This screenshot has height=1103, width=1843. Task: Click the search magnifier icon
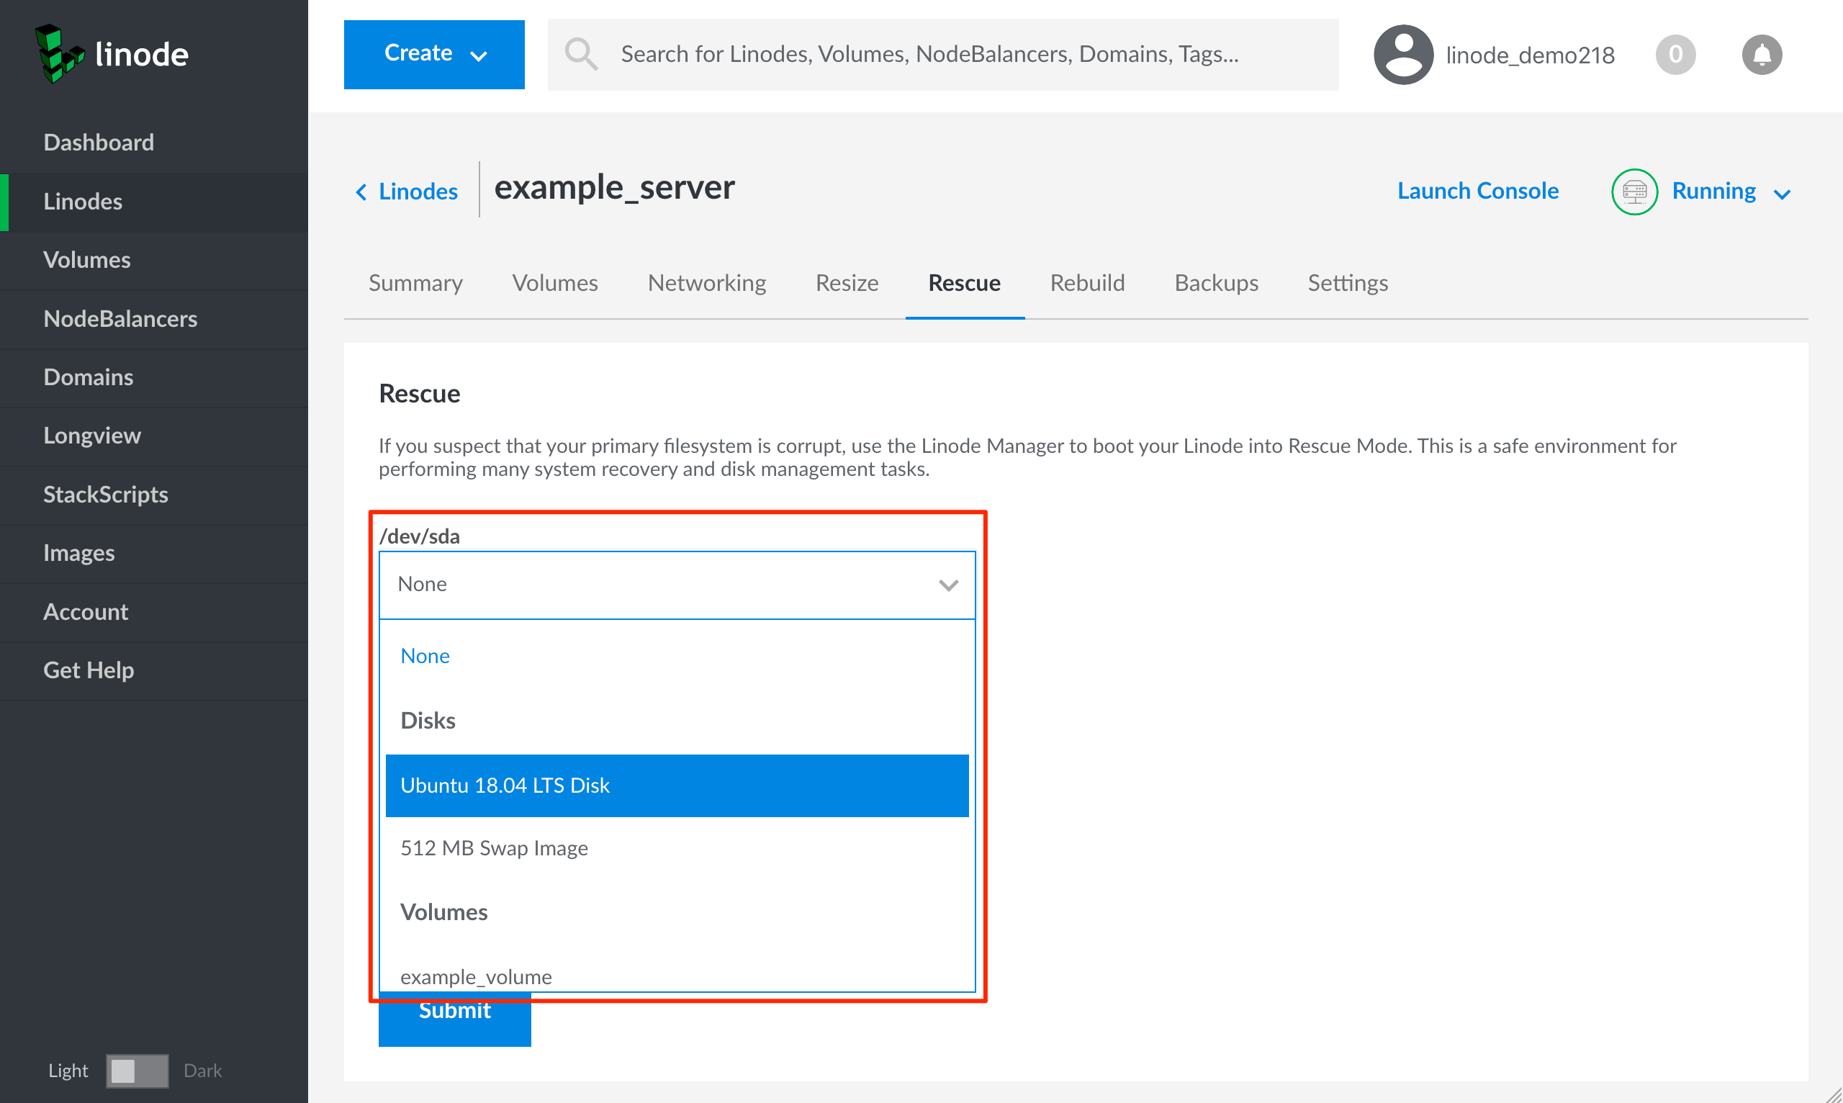pos(580,54)
